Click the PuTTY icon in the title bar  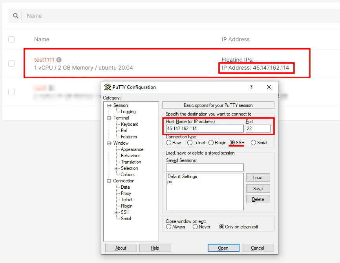click(107, 87)
